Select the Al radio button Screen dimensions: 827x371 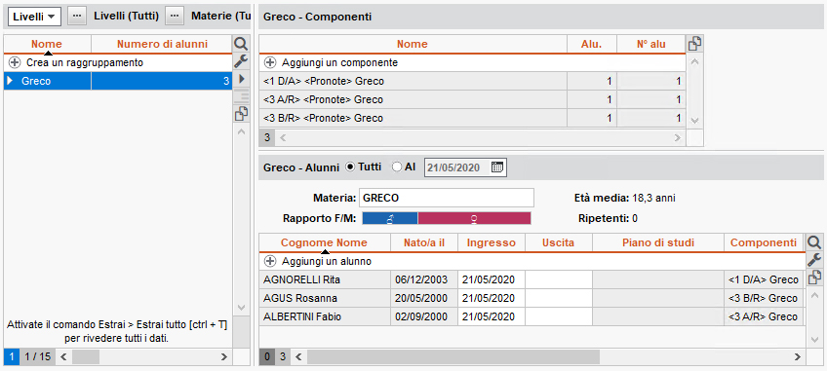point(397,167)
